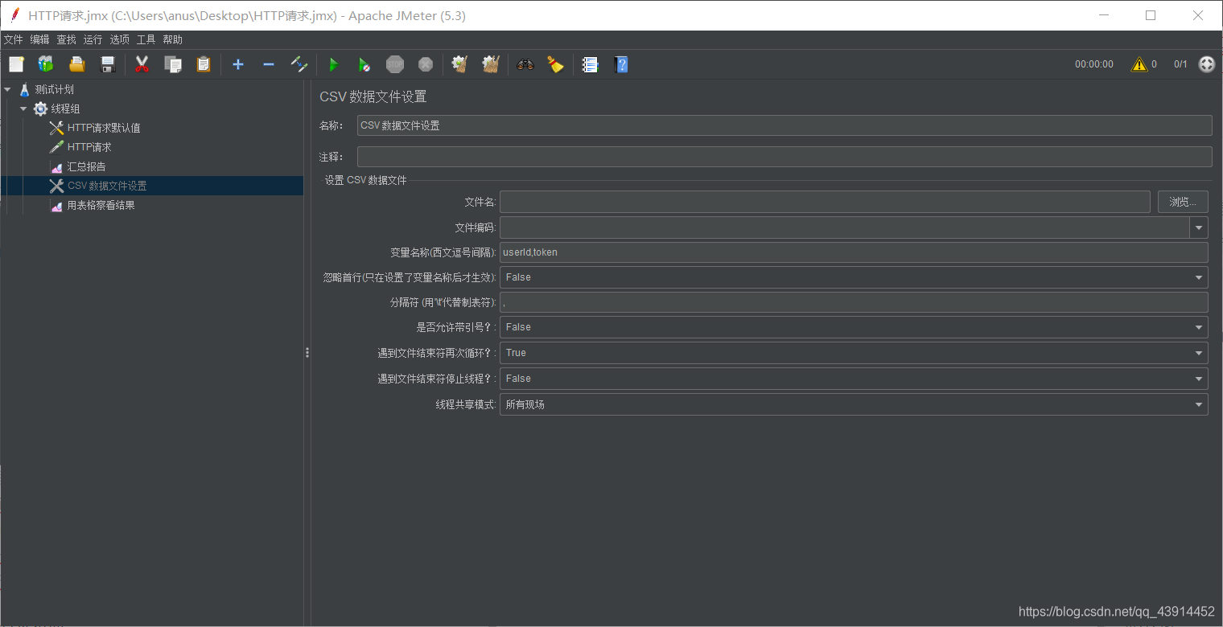Open the 忽略首行 dropdown
This screenshot has height=627, width=1223.
click(x=854, y=277)
